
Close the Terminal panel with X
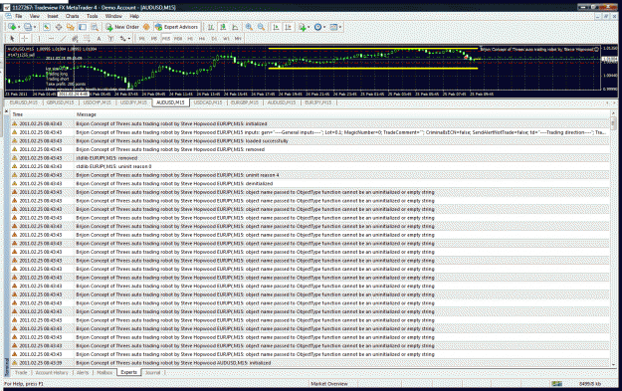point(6,111)
